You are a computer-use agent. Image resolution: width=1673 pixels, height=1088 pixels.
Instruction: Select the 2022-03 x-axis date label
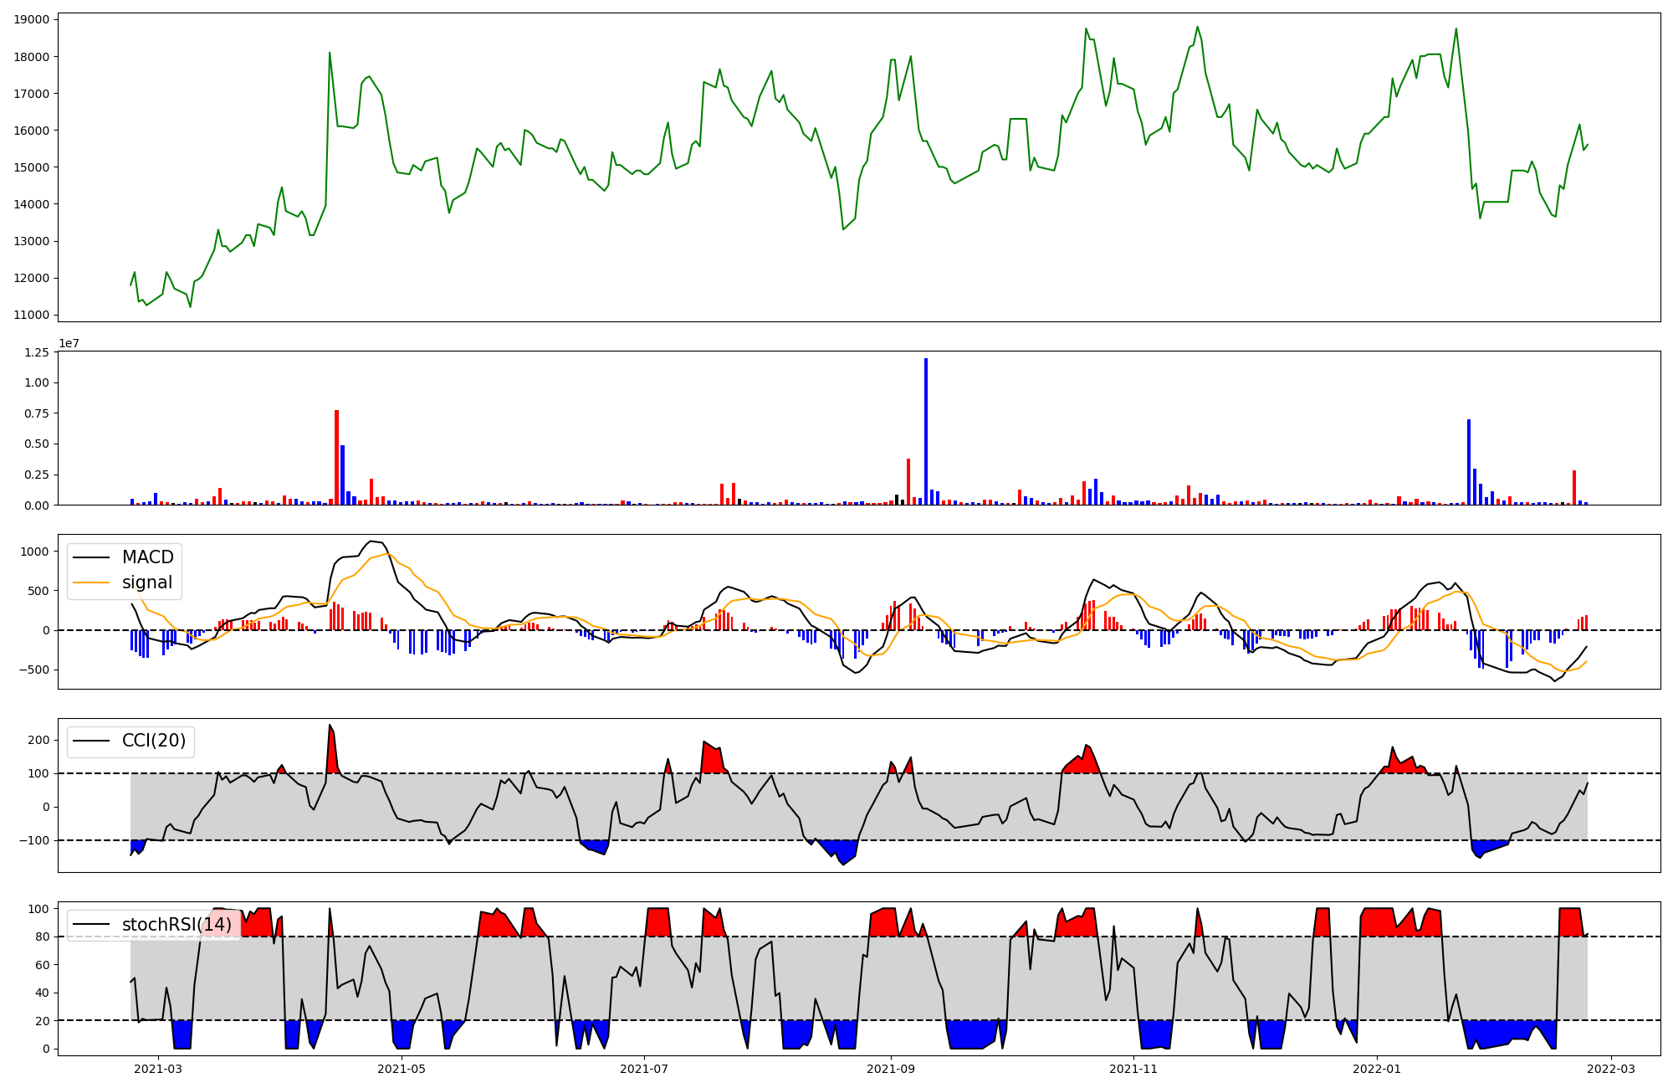click(1611, 1069)
